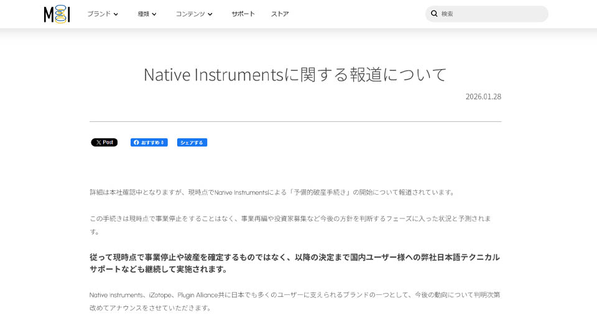Click the MI logo in header
This screenshot has width=597, height=336.
[x=57, y=14]
